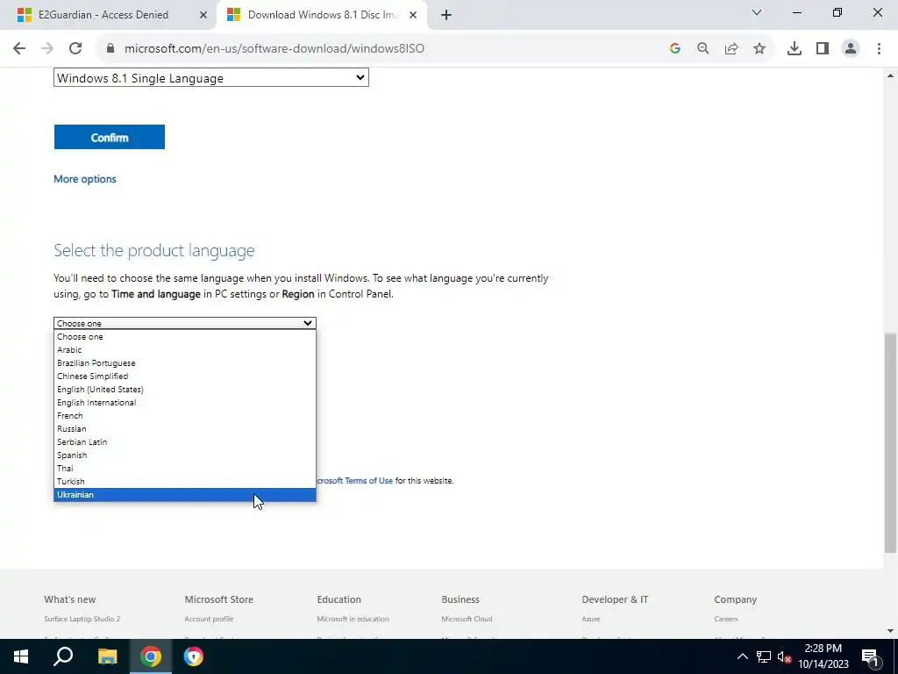This screenshot has height=674, width=898.
Task: Open File Explorer from the taskbar
Action: pos(107,656)
